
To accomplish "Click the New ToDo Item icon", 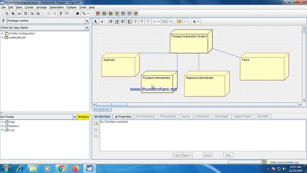I will 96,123.
